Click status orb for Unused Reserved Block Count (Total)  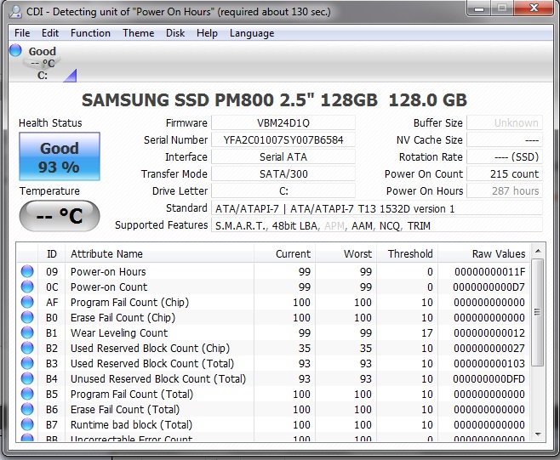click(27, 379)
